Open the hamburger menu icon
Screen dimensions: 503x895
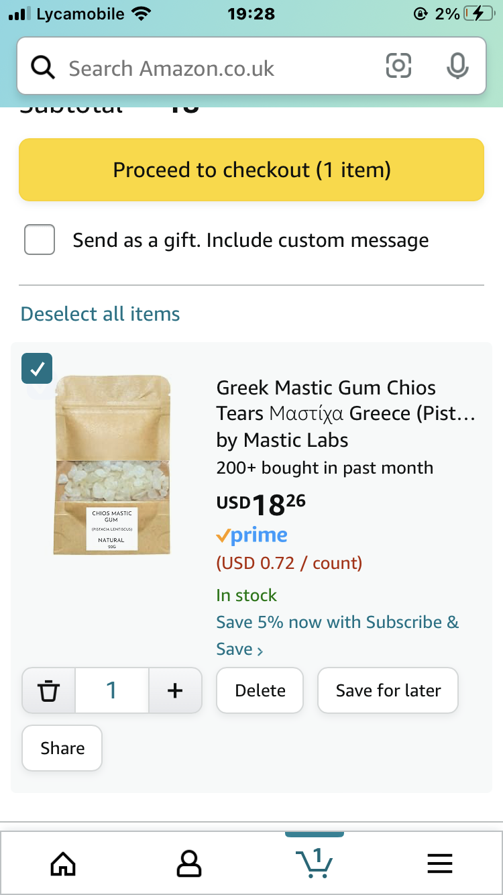pyautogui.click(x=440, y=863)
